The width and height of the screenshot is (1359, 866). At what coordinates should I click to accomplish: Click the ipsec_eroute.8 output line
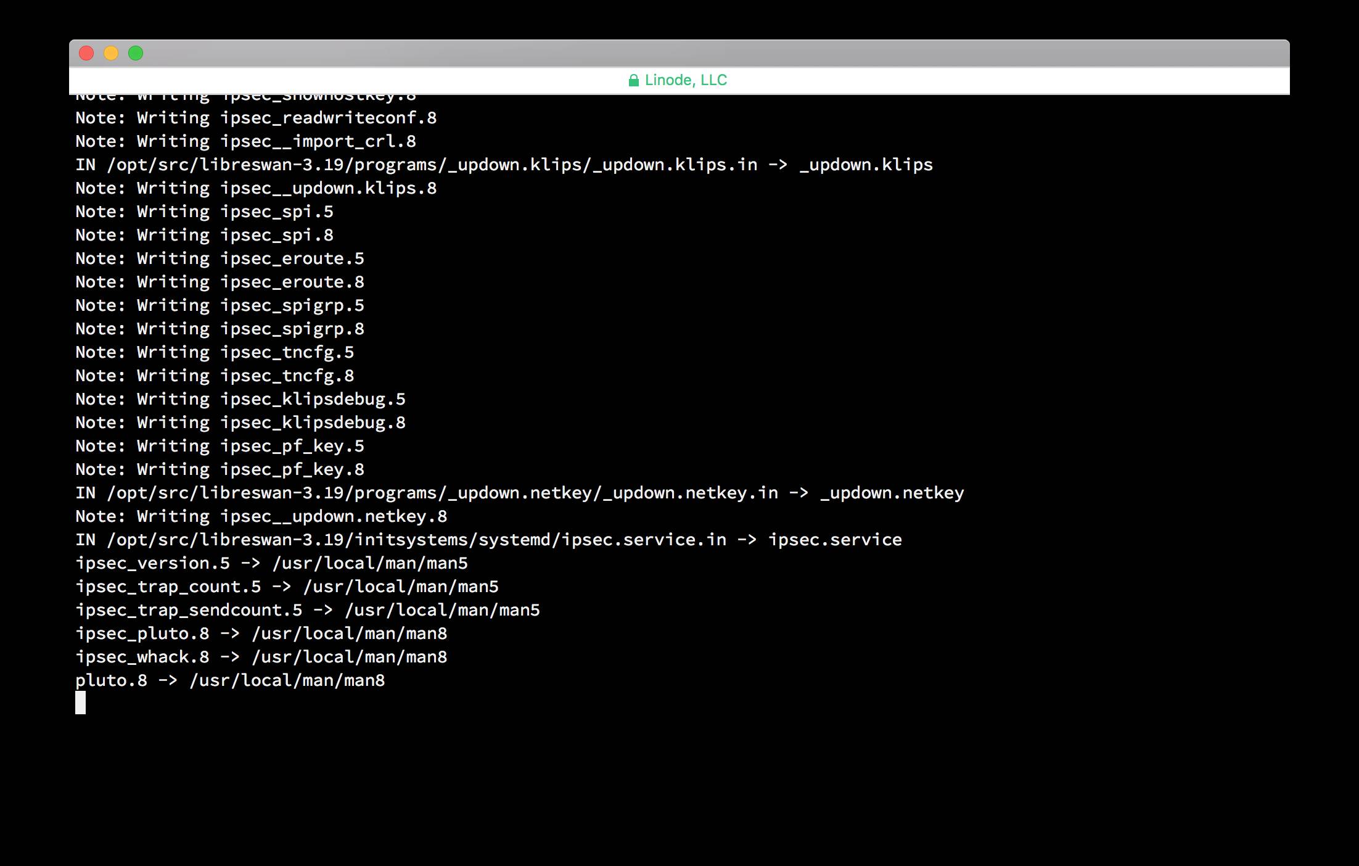coord(220,282)
